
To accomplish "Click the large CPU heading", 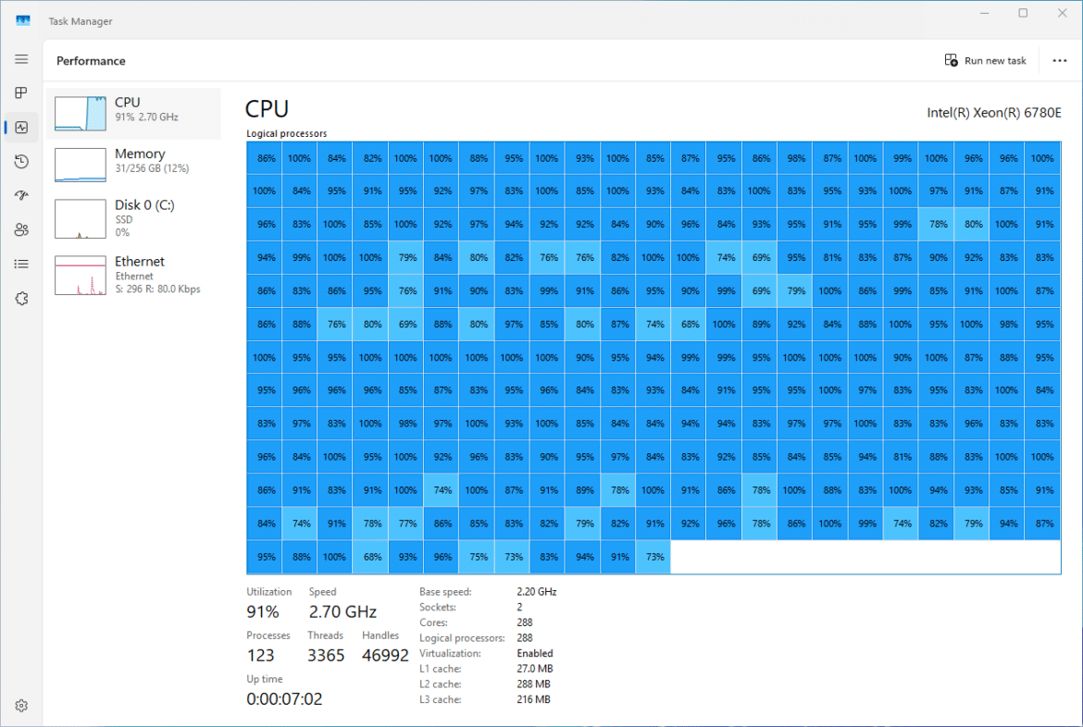I will pyautogui.click(x=267, y=109).
